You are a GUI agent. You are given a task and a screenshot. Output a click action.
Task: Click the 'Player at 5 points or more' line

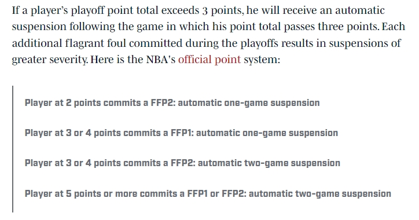[208, 193]
